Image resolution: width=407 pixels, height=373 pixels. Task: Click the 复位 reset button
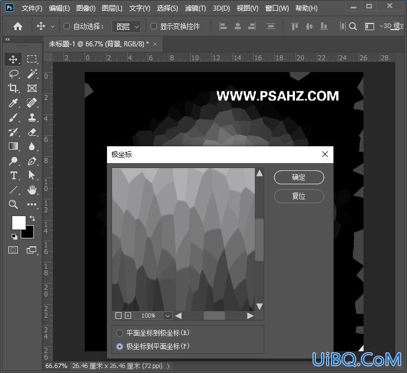pos(299,196)
